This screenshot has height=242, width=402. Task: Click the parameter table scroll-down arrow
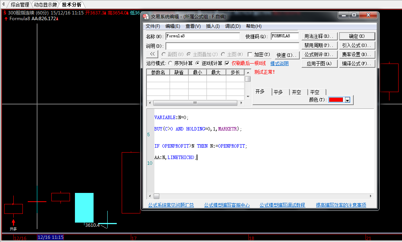(248, 96)
